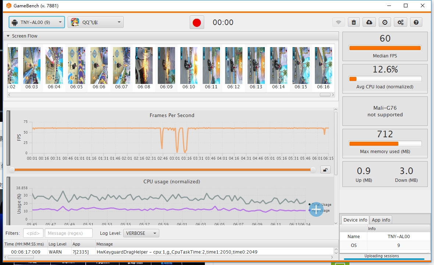Click the Message regex filter field
This screenshot has height=265, width=434.
(69, 233)
